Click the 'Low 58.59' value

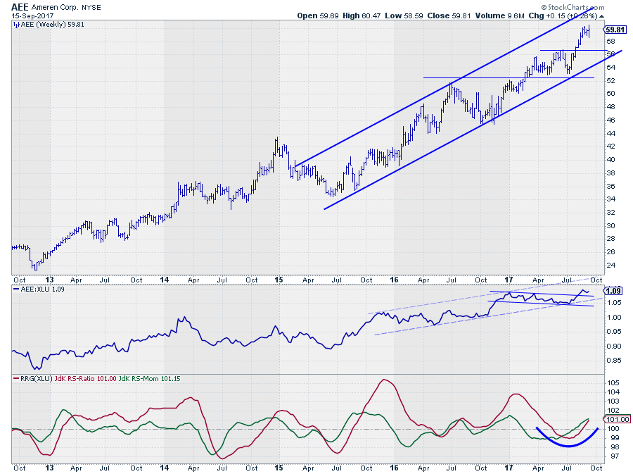tap(404, 15)
